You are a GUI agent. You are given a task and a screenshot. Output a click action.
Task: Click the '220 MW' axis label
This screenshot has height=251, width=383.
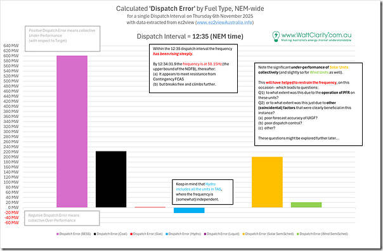pos(11,152)
